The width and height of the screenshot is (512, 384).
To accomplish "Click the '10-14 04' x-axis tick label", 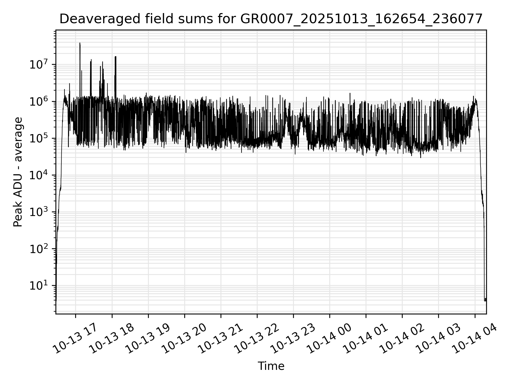I will pyautogui.click(x=474, y=339).
